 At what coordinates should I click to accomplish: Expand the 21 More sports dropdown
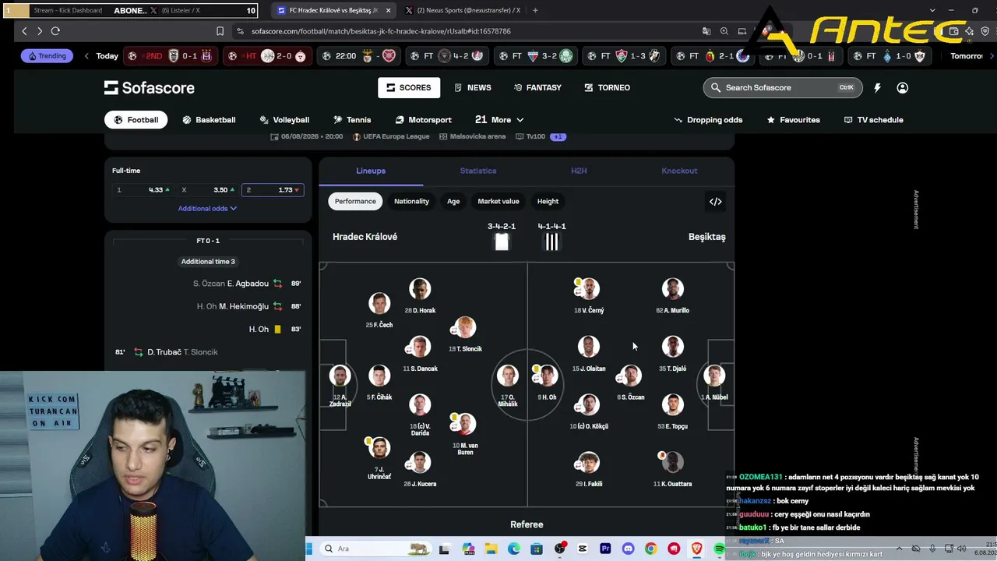pos(499,120)
